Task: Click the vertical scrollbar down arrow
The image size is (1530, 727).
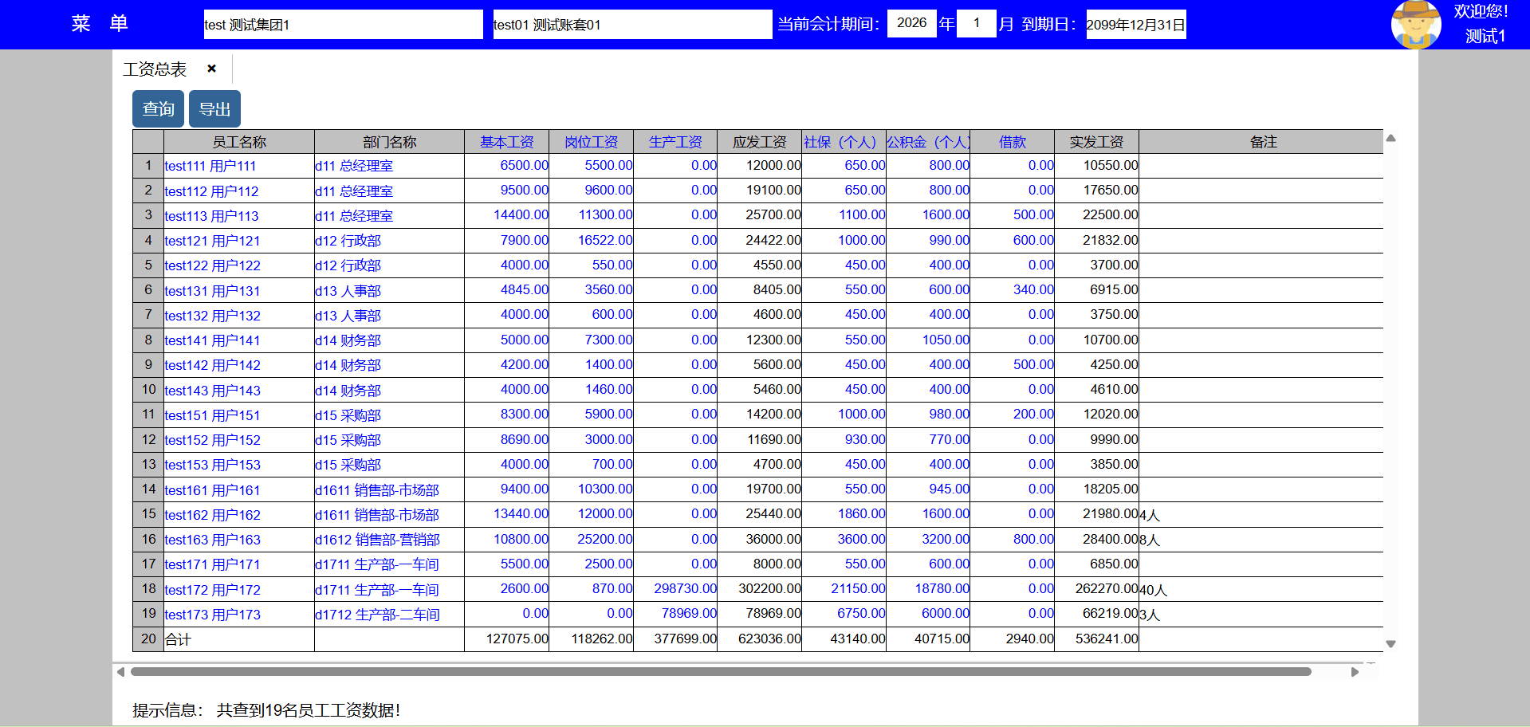Action: [1390, 643]
